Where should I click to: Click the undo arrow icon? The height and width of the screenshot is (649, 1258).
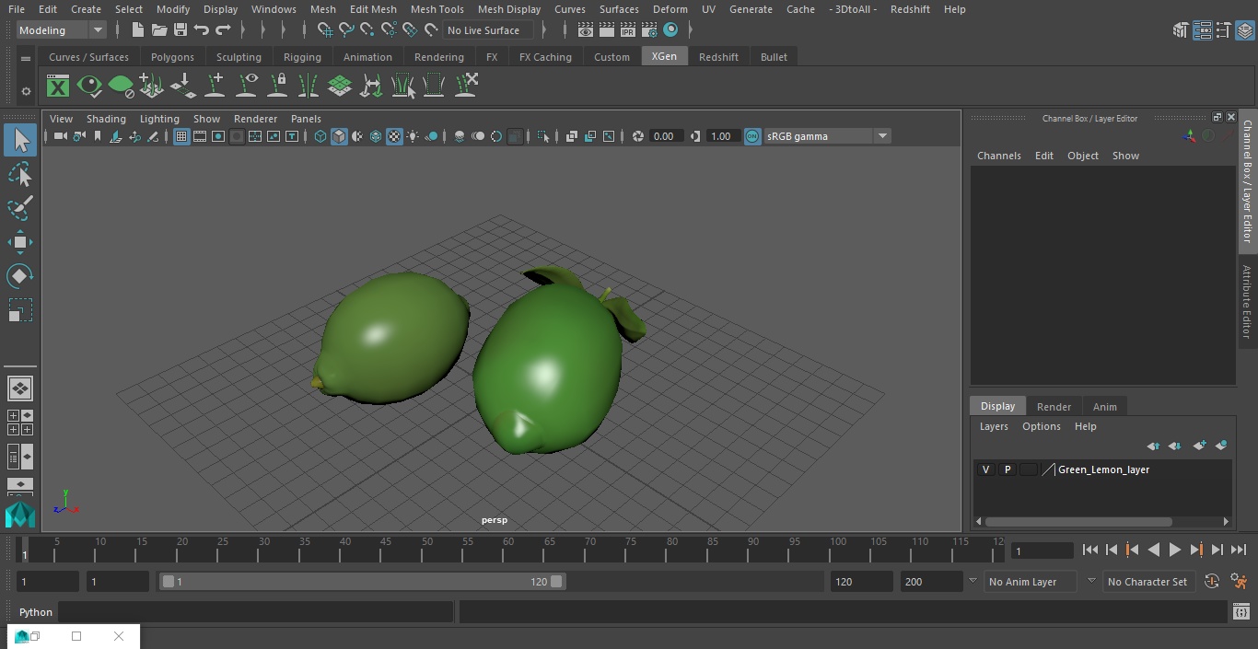201,30
